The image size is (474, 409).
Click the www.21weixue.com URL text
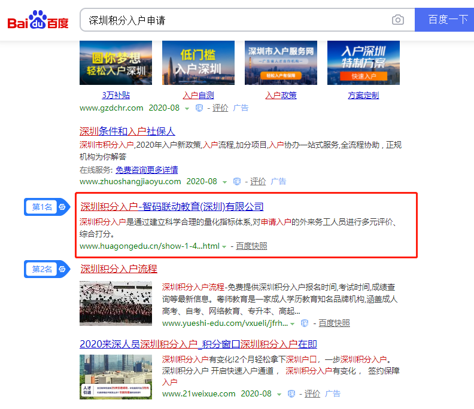coord(199,393)
